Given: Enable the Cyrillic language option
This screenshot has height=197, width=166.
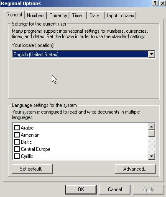Looking at the screenshot, I should pos(17,156).
